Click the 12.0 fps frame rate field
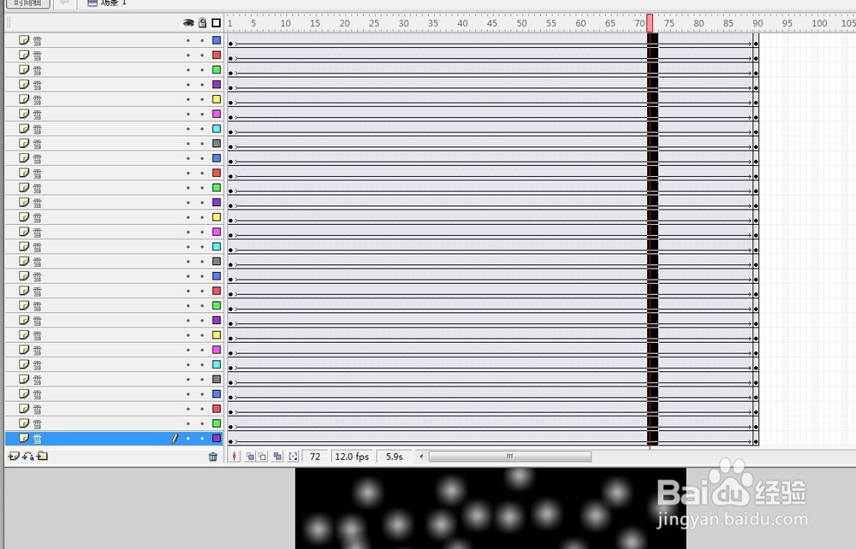856x549 pixels. pyautogui.click(x=352, y=457)
